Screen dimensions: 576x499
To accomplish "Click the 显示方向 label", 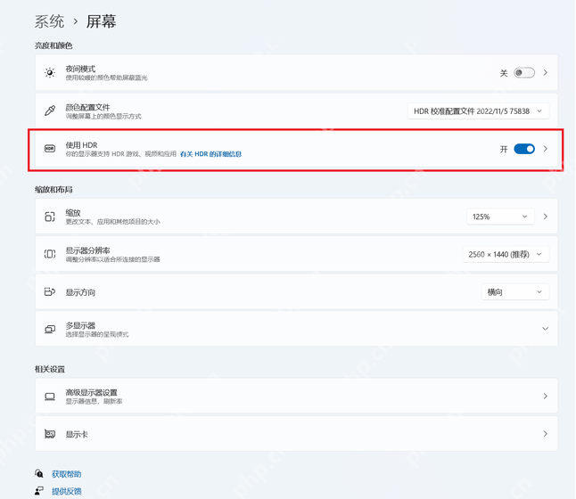I will 80,292.
